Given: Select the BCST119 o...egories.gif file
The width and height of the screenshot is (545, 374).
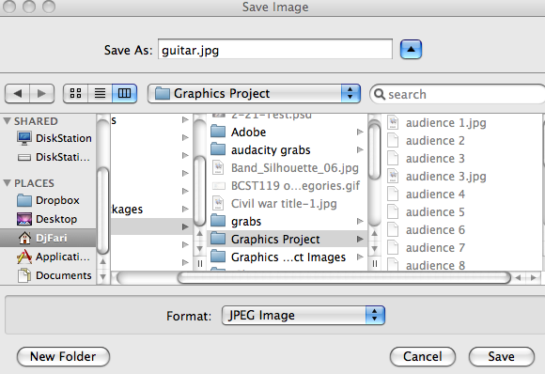Looking at the screenshot, I should tap(287, 186).
